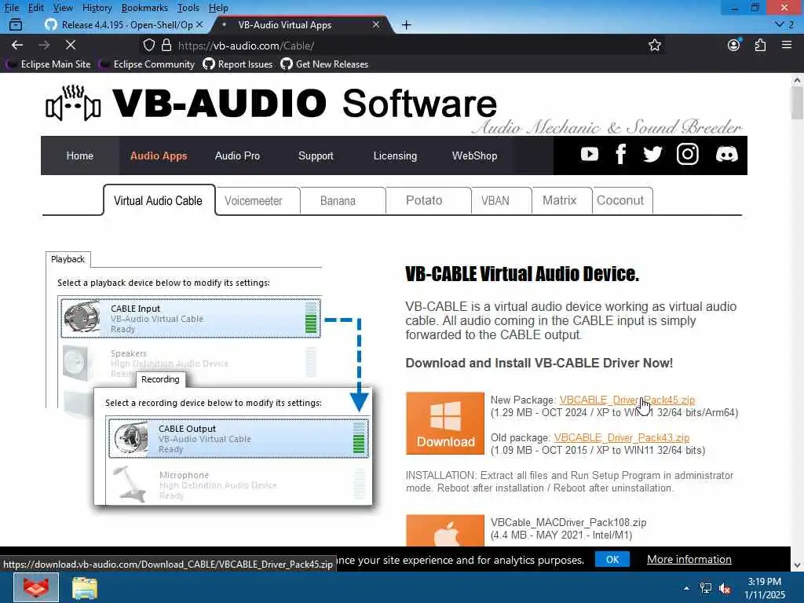This screenshot has width=804, height=603.
Task: Download VBCABLE_Driver_Pack43.zip link
Action: [x=622, y=438]
